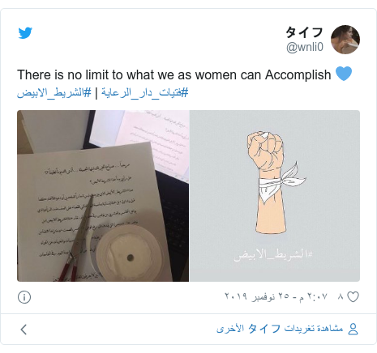Click the Twitter bird logo

pyautogui.click(x=25, y=33)
